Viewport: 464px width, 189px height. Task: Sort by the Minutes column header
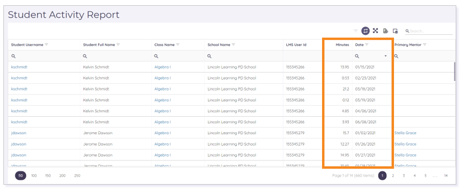click(x=342, y=45)
